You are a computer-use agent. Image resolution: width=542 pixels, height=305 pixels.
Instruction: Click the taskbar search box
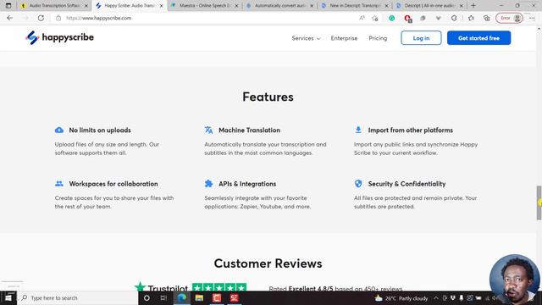coord(77,297)
